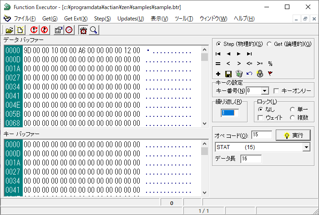319x215 pixels.
Task: Select the Get (論理的) radio button
Action: point(269,44)
